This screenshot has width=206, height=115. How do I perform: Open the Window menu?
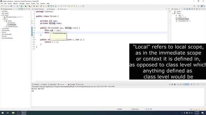[x=43, y=4]
